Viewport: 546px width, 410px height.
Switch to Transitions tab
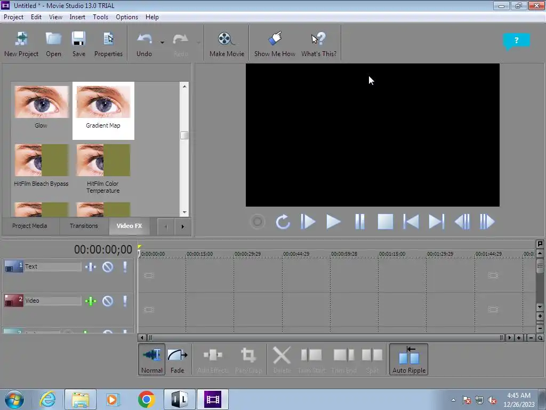(84, 226)
